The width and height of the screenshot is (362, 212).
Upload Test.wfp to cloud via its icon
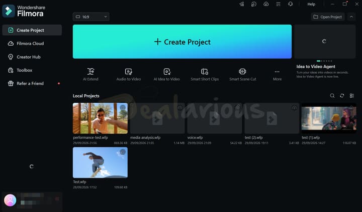pyautogui.click(x=123, y=152)
